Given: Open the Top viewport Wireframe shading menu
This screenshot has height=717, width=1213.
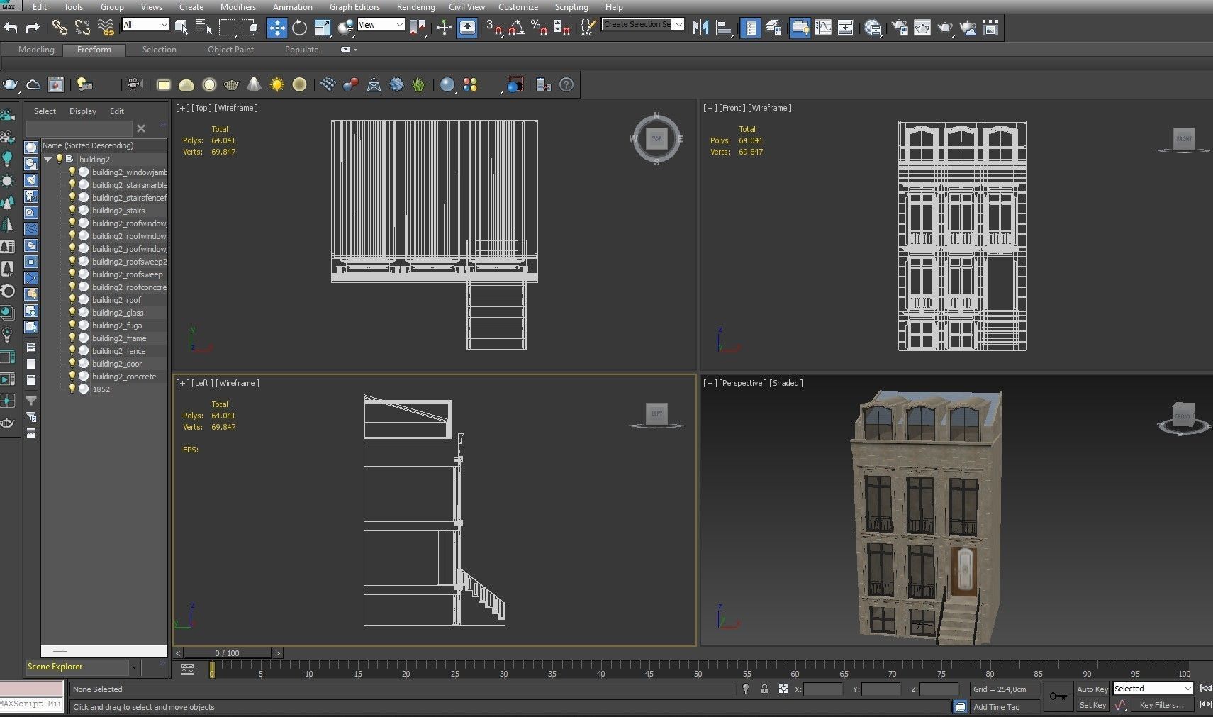Looking at the screenshot, I should (x=236, y=108).
